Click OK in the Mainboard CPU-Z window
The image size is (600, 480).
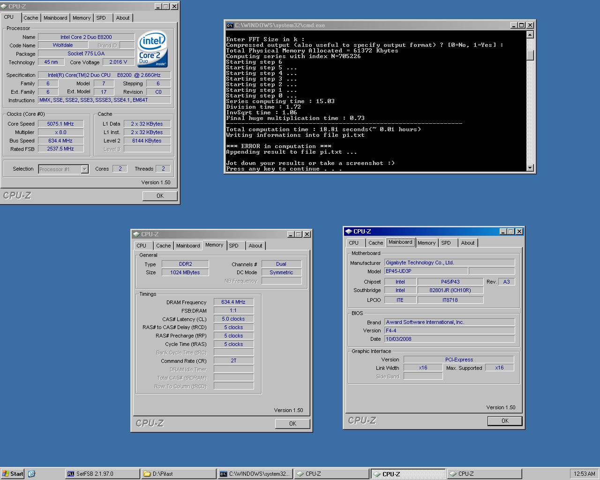tap(505, 421)
